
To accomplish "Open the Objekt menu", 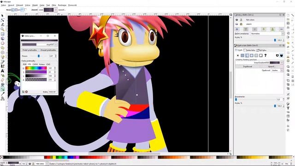I will tap(35, 5).
